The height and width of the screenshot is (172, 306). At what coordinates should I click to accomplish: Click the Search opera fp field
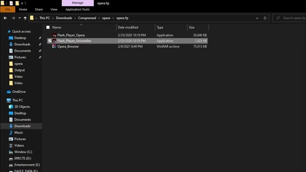289,18
